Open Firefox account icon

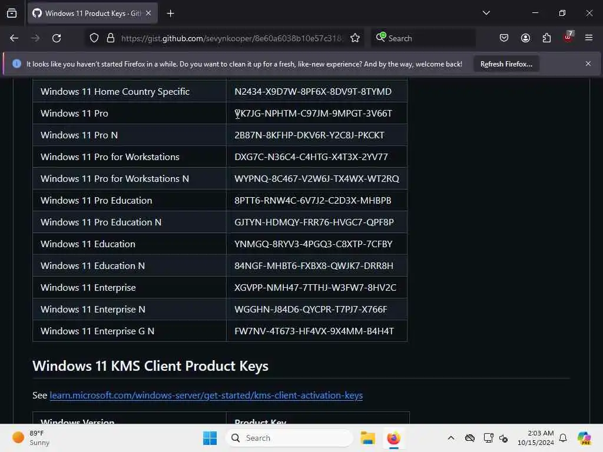[x=525, y=38]
